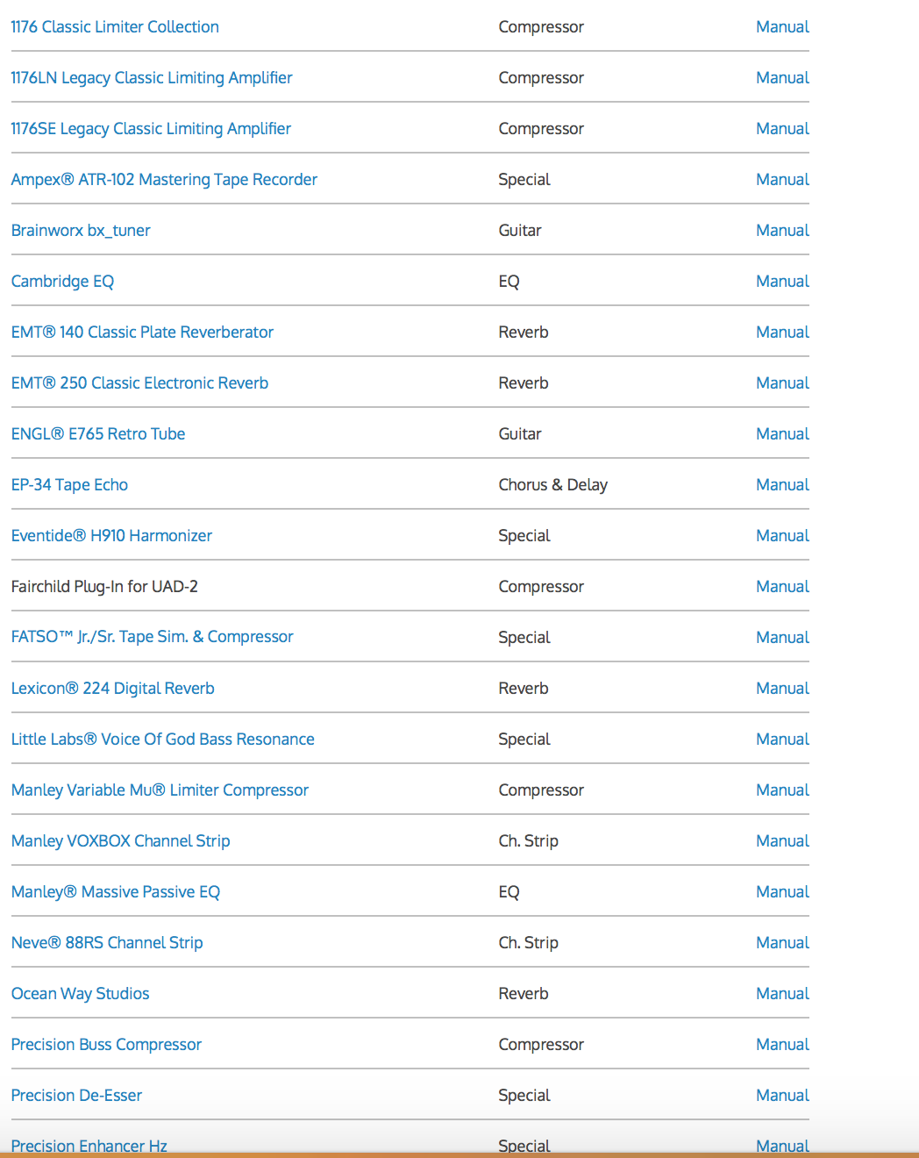
Task: Open the EMT 140 Classic Plate Reverberator link
Action: click(142, 332)
